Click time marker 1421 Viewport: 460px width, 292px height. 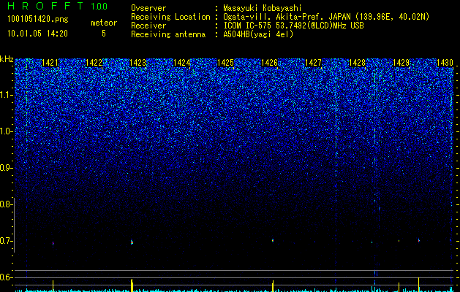tap(50, 63)
